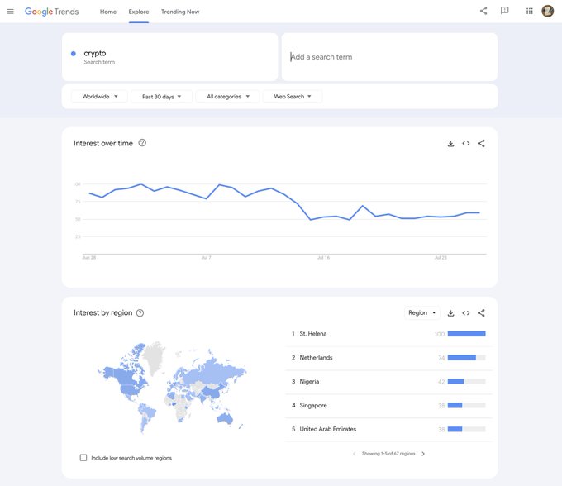Screen dimensions: 562x486
Task: Click the blue crypto term dot
Action: click(74, 54)
